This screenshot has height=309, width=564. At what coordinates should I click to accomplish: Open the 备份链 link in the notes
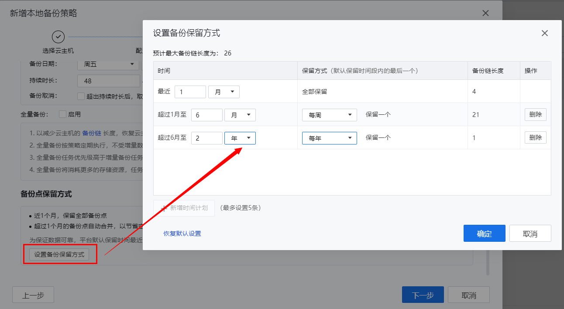point(91,134)
